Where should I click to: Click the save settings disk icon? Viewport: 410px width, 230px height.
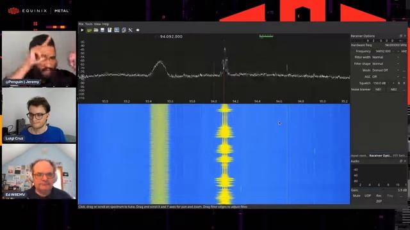click(x=102, y=30)
